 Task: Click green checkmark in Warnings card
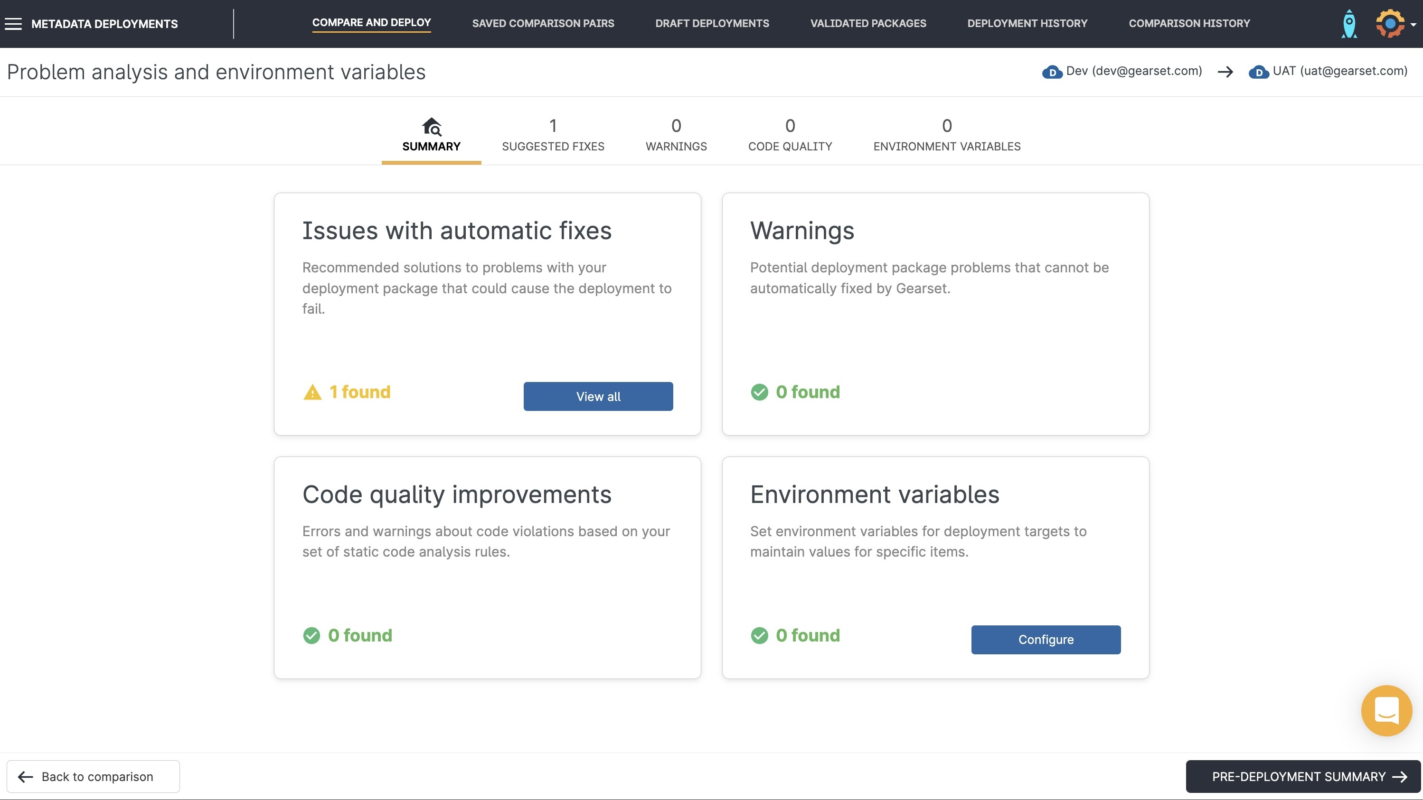click(x=760, y=392)
